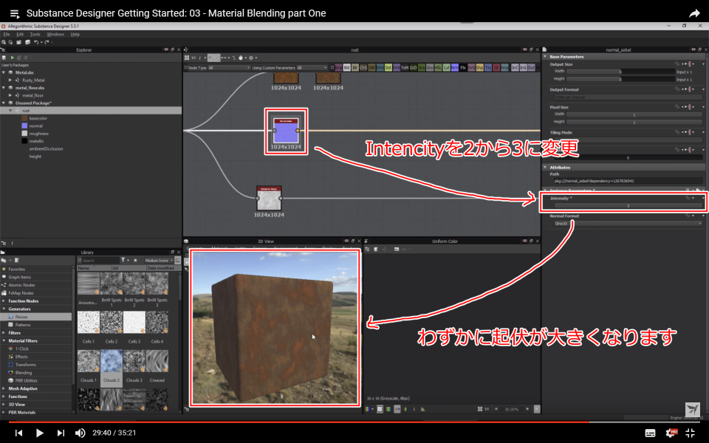Image resolution: width=709 pixels, height=443 pixels.
Task: Collapse Generators library category
Action: coord(4,309)
